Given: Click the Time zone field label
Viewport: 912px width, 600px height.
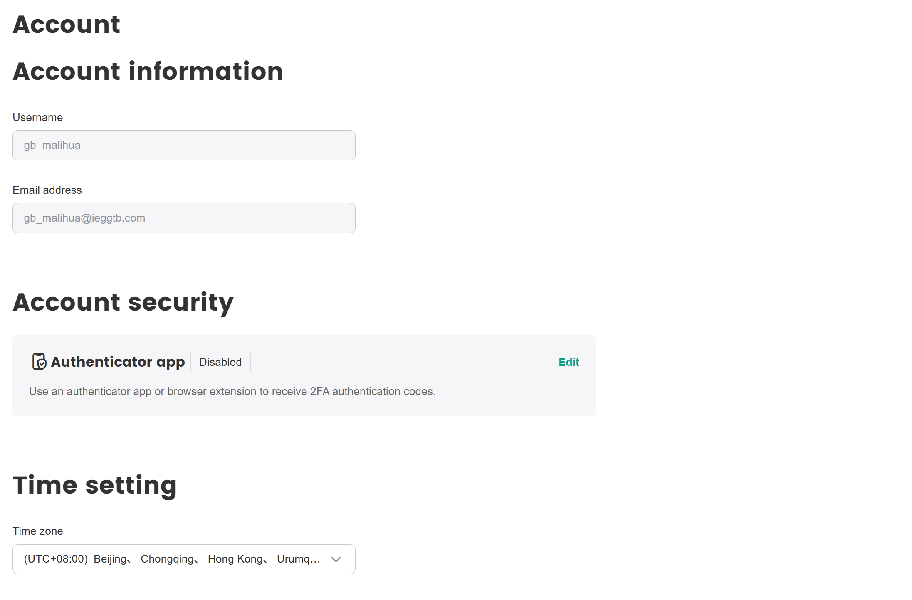Looking at the screenshot, I should [38, 531].
